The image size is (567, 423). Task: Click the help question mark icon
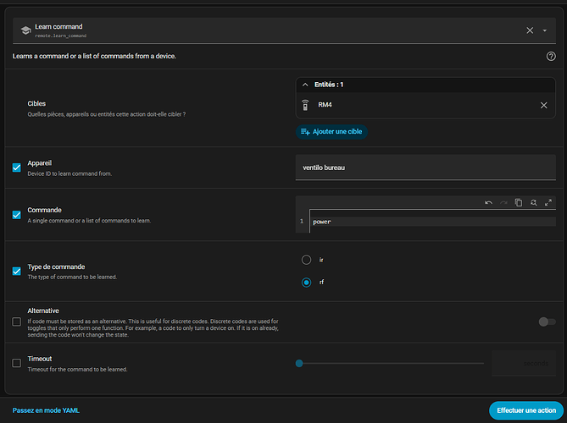tap(551, 56)
